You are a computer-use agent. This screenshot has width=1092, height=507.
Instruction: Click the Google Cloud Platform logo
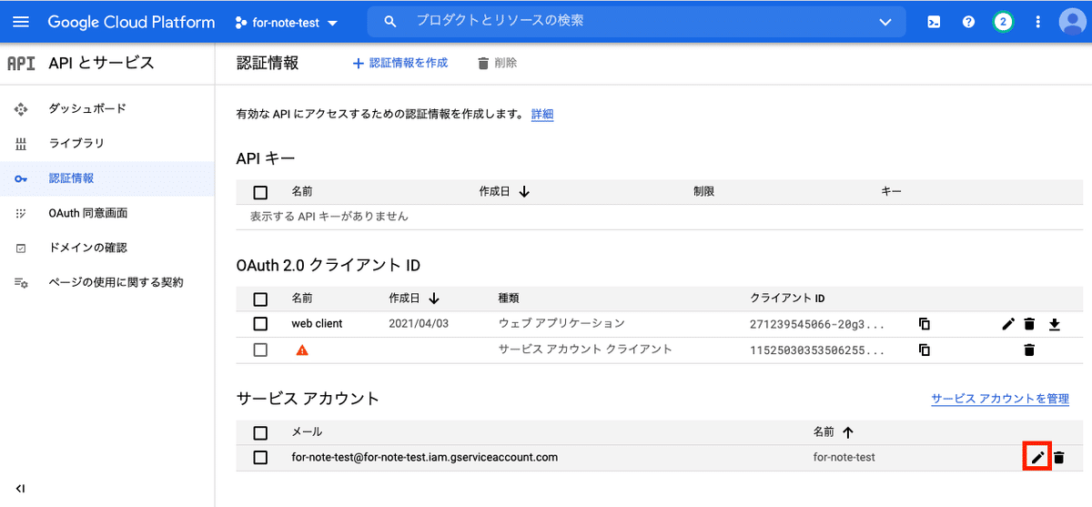(131, 22)
